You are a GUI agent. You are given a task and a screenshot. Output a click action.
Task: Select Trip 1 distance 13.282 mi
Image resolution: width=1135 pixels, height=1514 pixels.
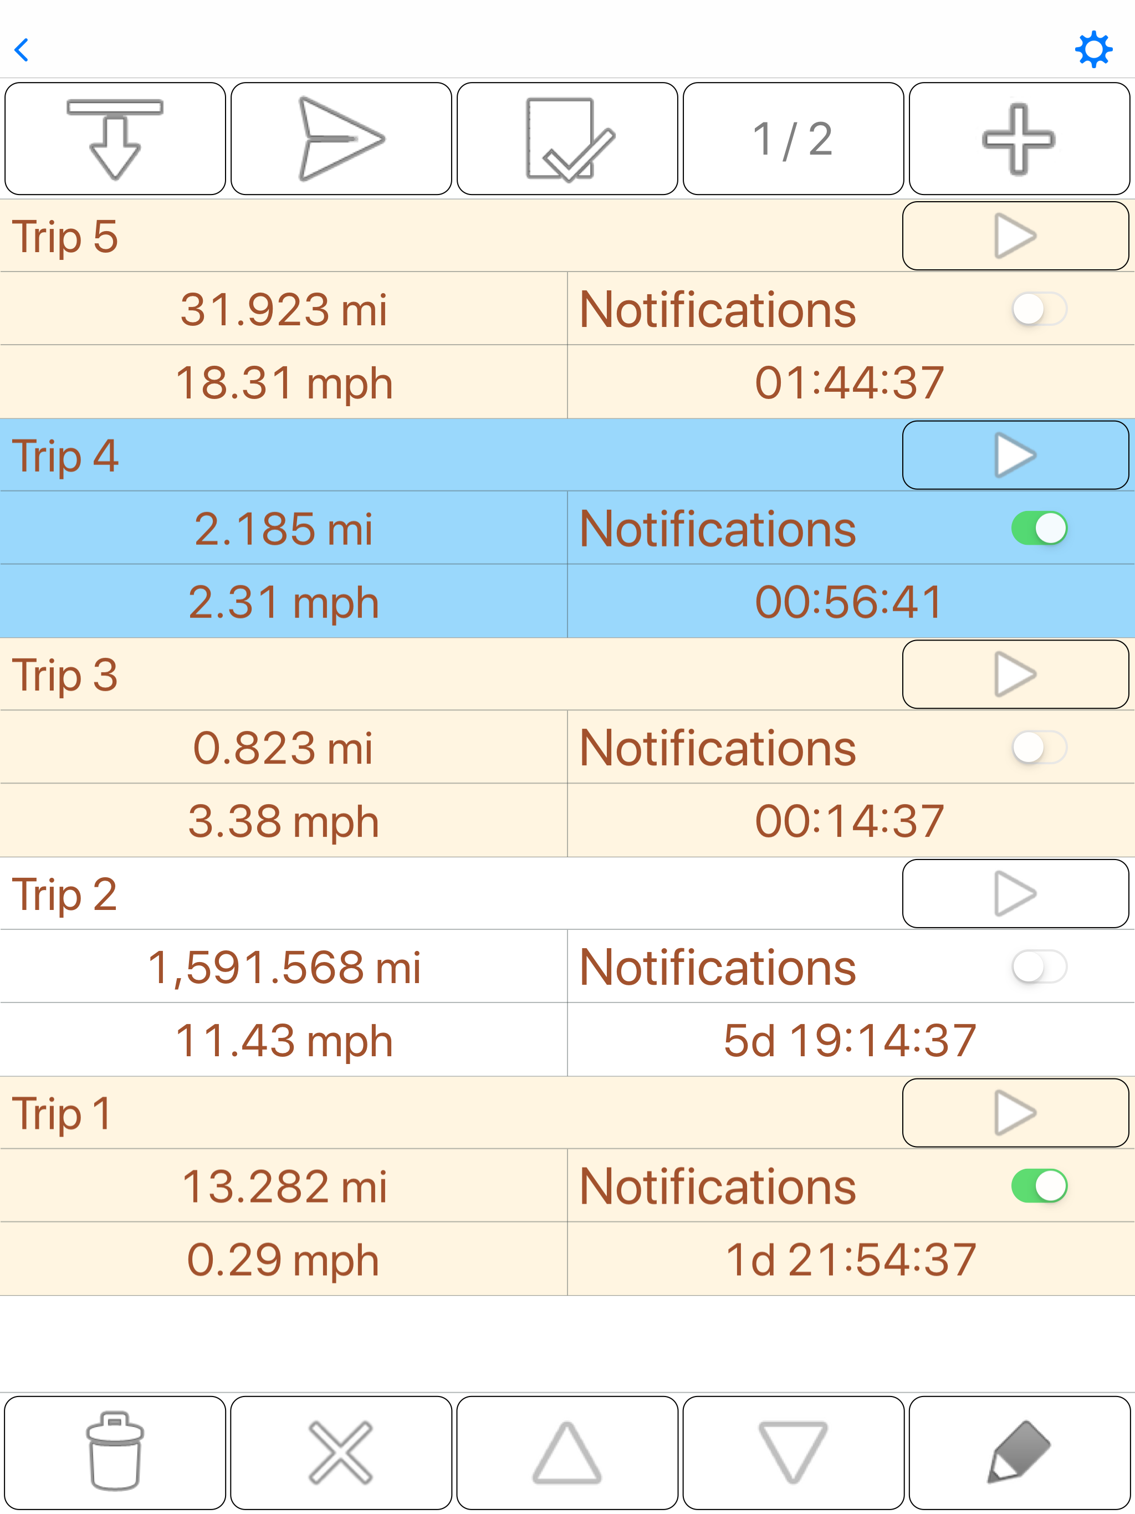[284, 1186]
